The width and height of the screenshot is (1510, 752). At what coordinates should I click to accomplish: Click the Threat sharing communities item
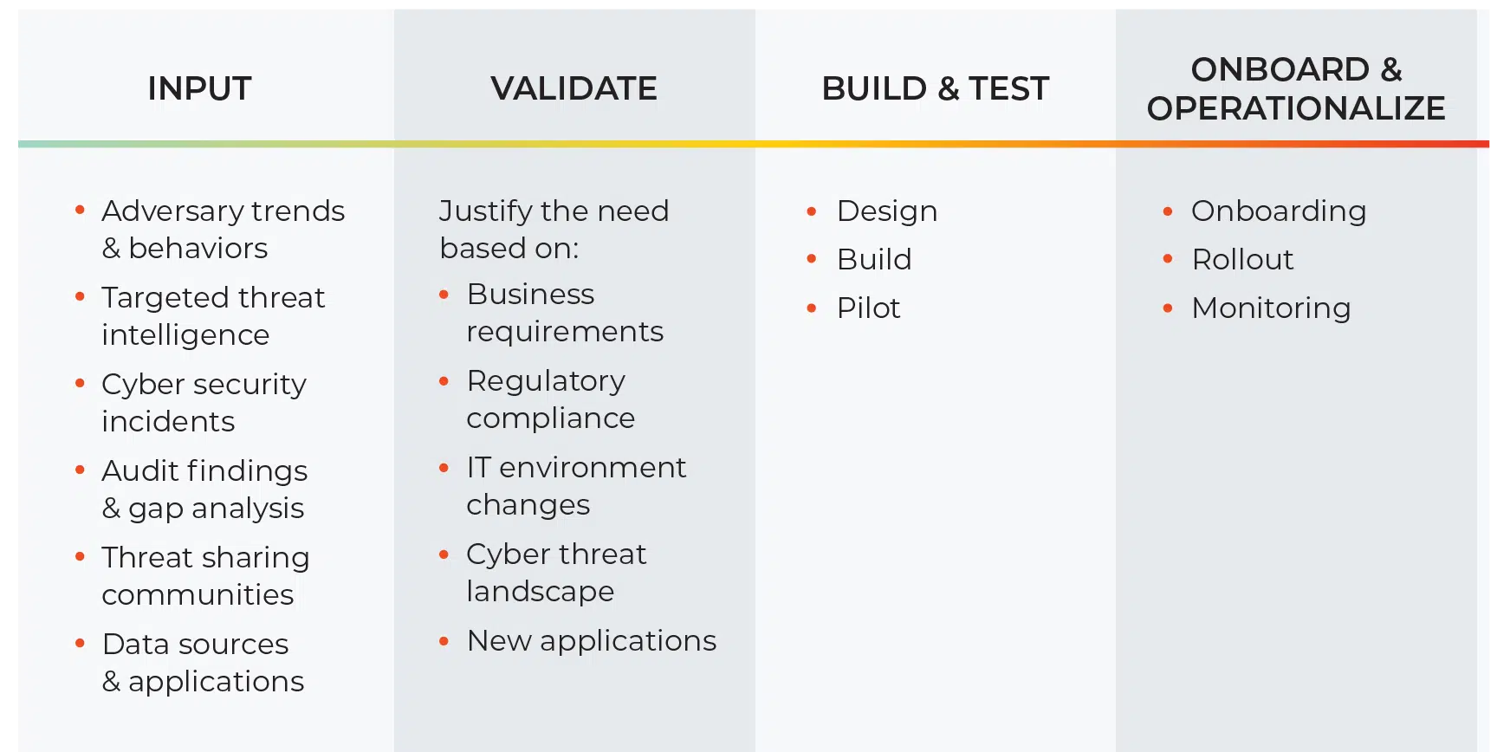(x=205, y=576)
